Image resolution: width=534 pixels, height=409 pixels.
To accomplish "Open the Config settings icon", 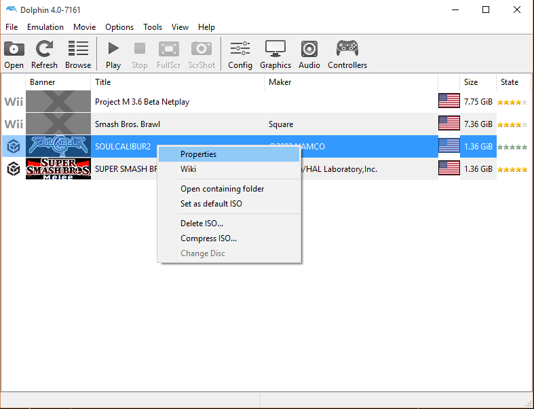I will pos(240,48).
